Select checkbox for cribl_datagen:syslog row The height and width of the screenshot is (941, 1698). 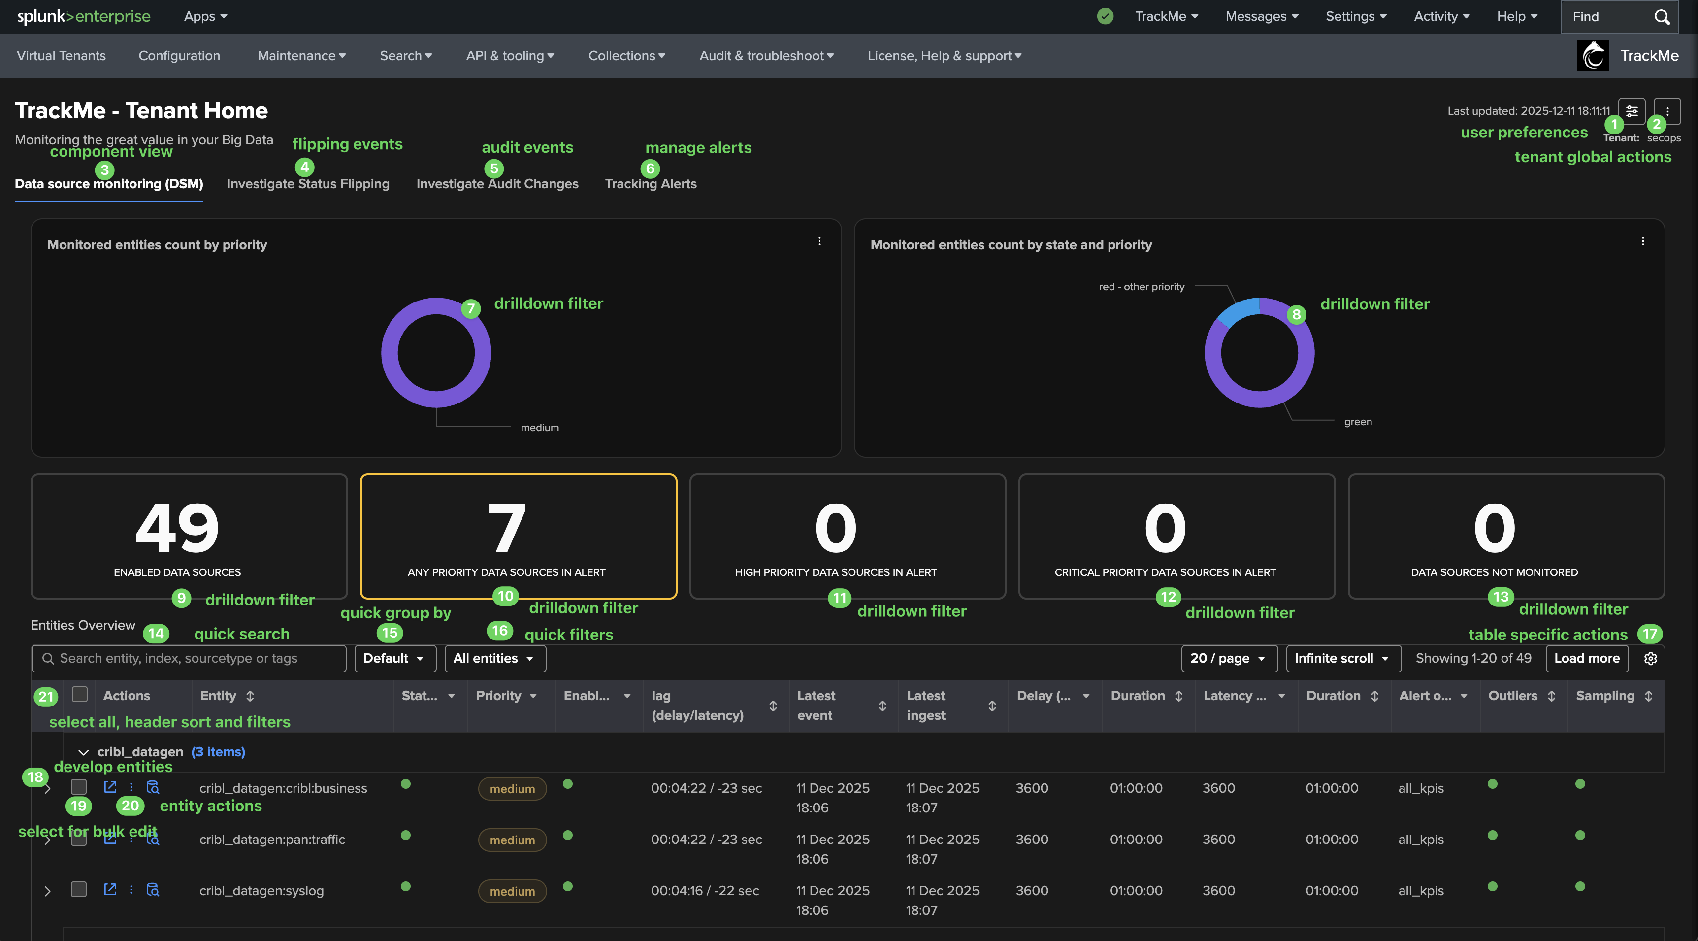pyautogui.click(x=79, y=890)
